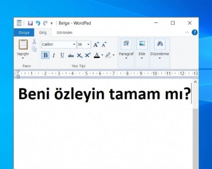212x169 pixels.
Task: Apply the text highlight color
Action: 108,55
